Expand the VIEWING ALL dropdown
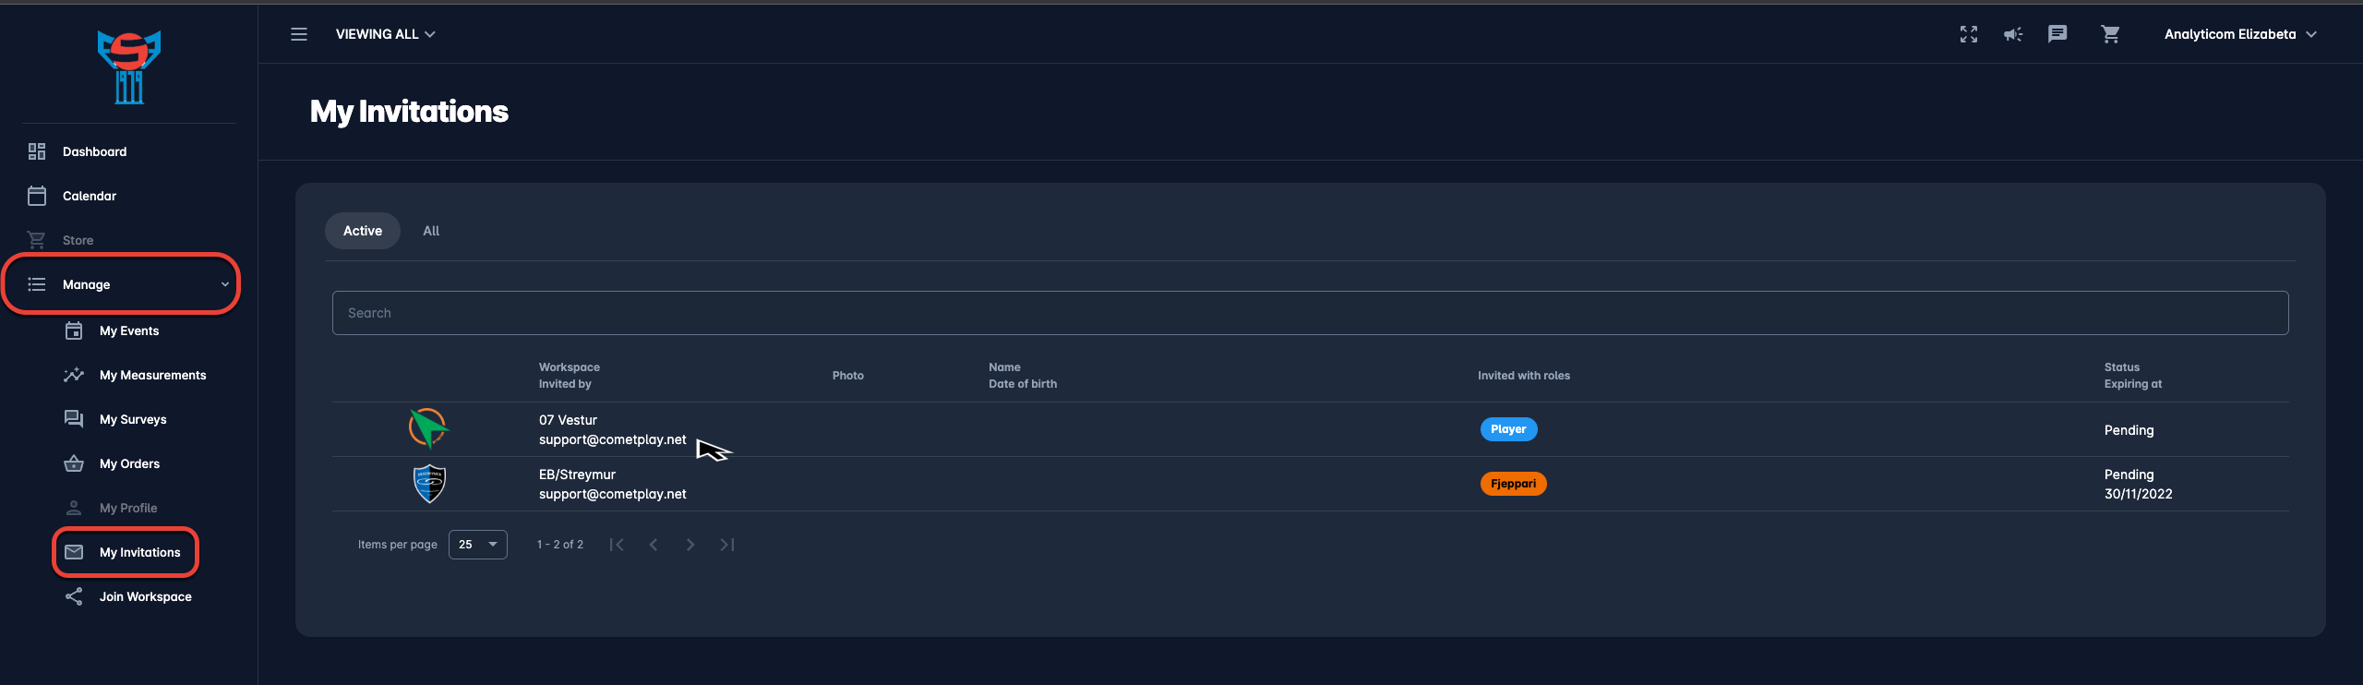The width and height of the screenshot is (2363, 685). (385, 34)
